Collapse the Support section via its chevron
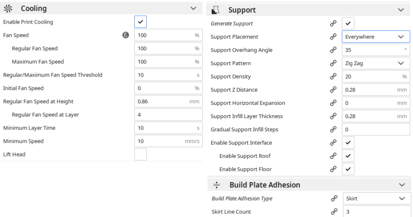 click(401, 10)
